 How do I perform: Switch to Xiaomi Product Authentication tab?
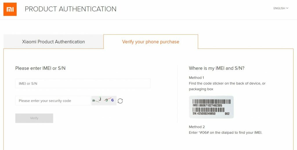pos(53,42)
